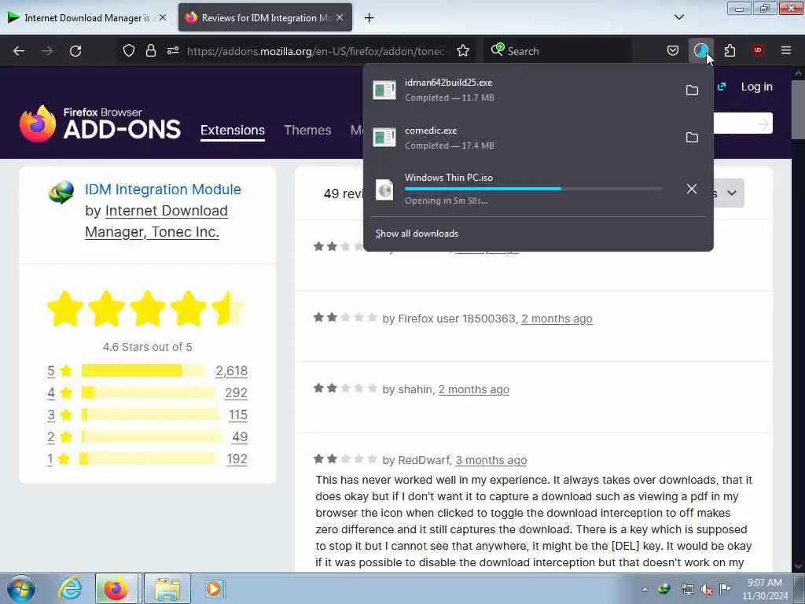Close the Internet Download Manager tab
Image resolution: width=805 pixels, height=604 pixels.
[x=163, y=17]
